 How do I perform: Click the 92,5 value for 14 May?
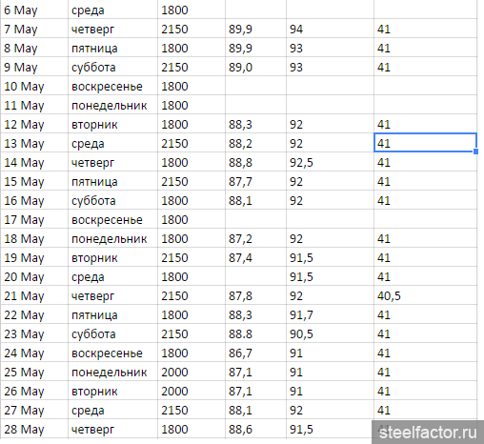pos(330,162)
